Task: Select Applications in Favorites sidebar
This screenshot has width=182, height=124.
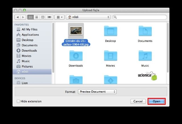Action: click(30, 35)
